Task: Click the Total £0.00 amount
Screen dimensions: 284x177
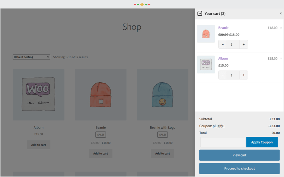Action: (x=275, y=133)
